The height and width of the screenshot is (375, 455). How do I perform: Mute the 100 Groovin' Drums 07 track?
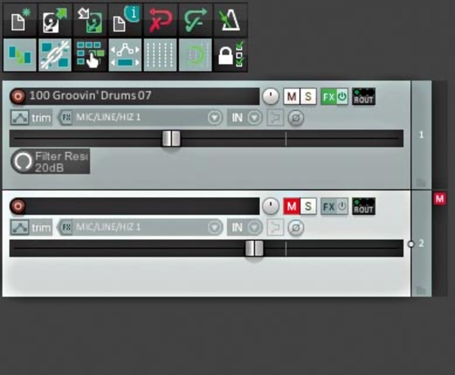pyautogui.click(x=291, y=96)
